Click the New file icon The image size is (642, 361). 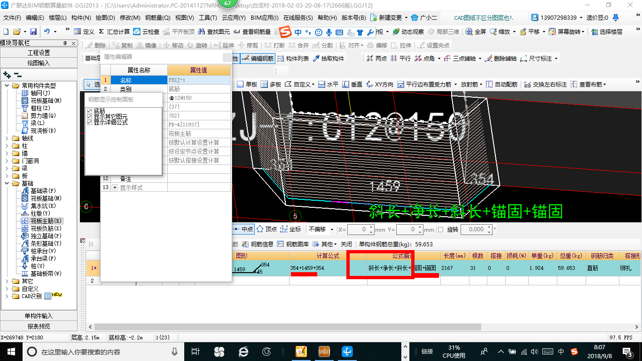pos(6,31)
